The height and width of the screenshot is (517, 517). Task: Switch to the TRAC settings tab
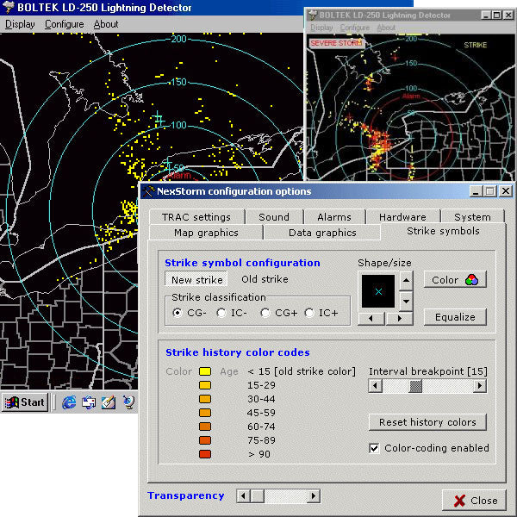pos(196,217)
